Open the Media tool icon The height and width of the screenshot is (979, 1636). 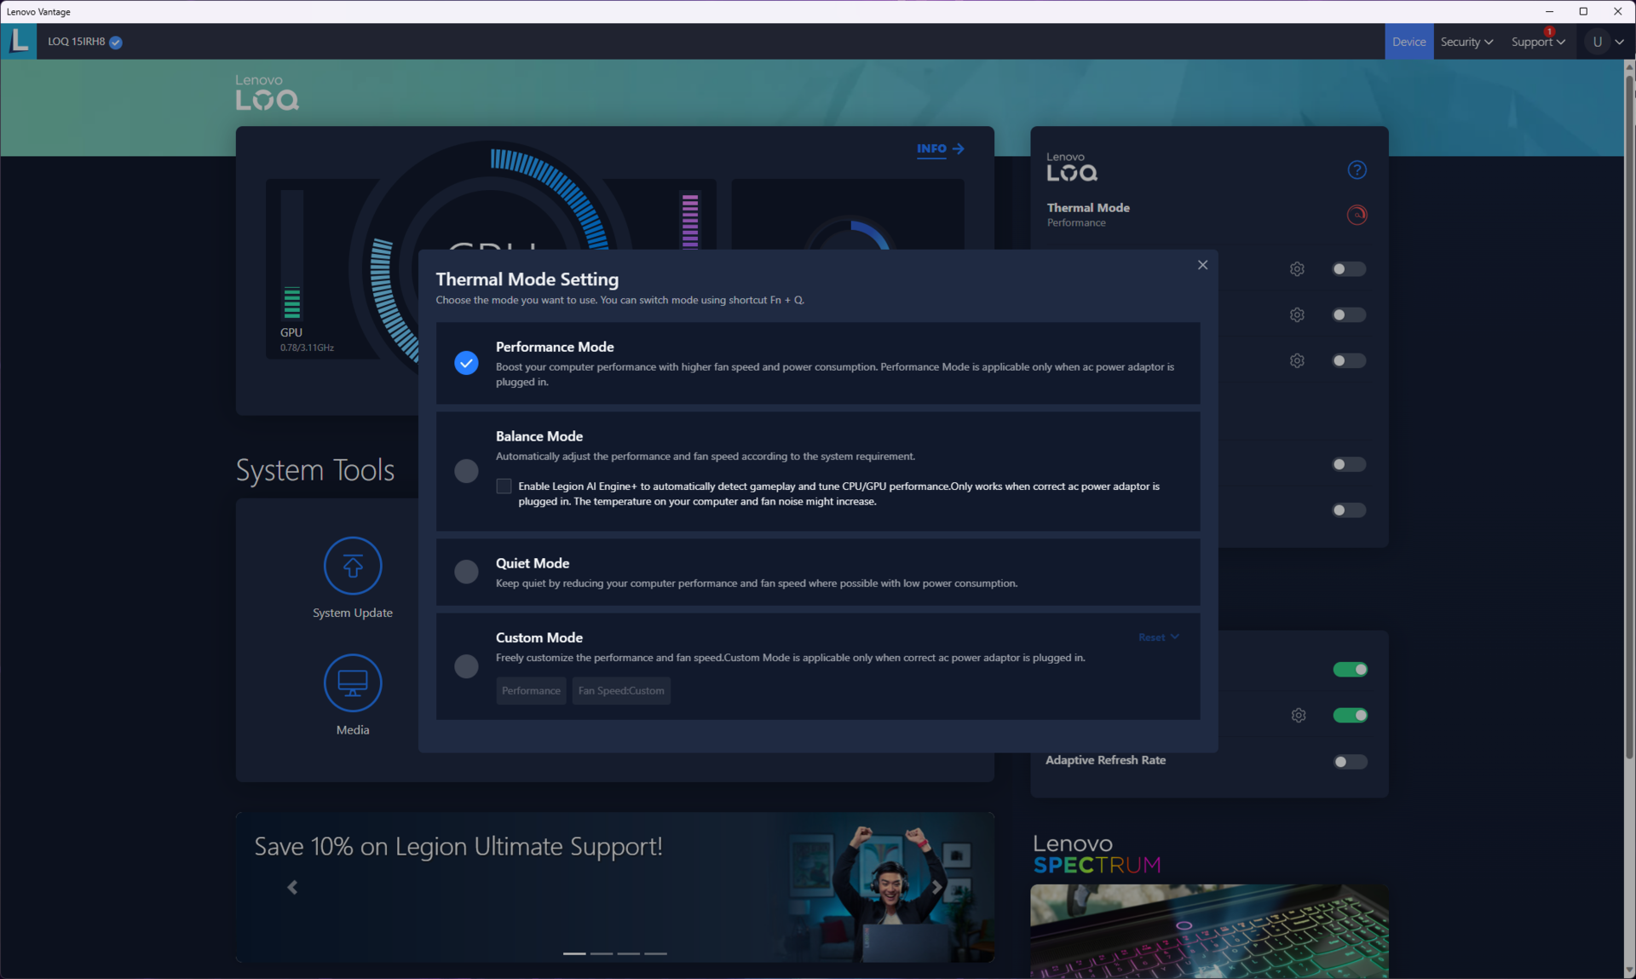[352, 682]
